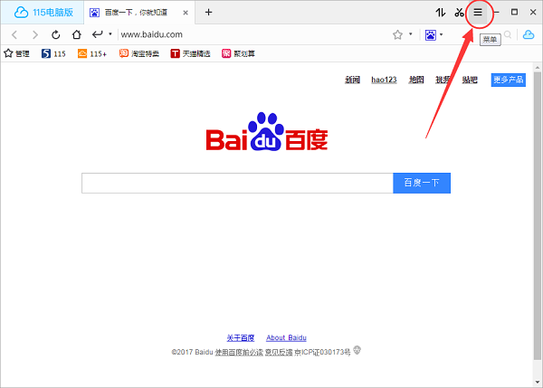
Task: Go back to previous page
Action: pyautogui.click(x=14, y=34)
